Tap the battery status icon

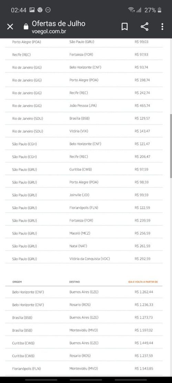160,10
